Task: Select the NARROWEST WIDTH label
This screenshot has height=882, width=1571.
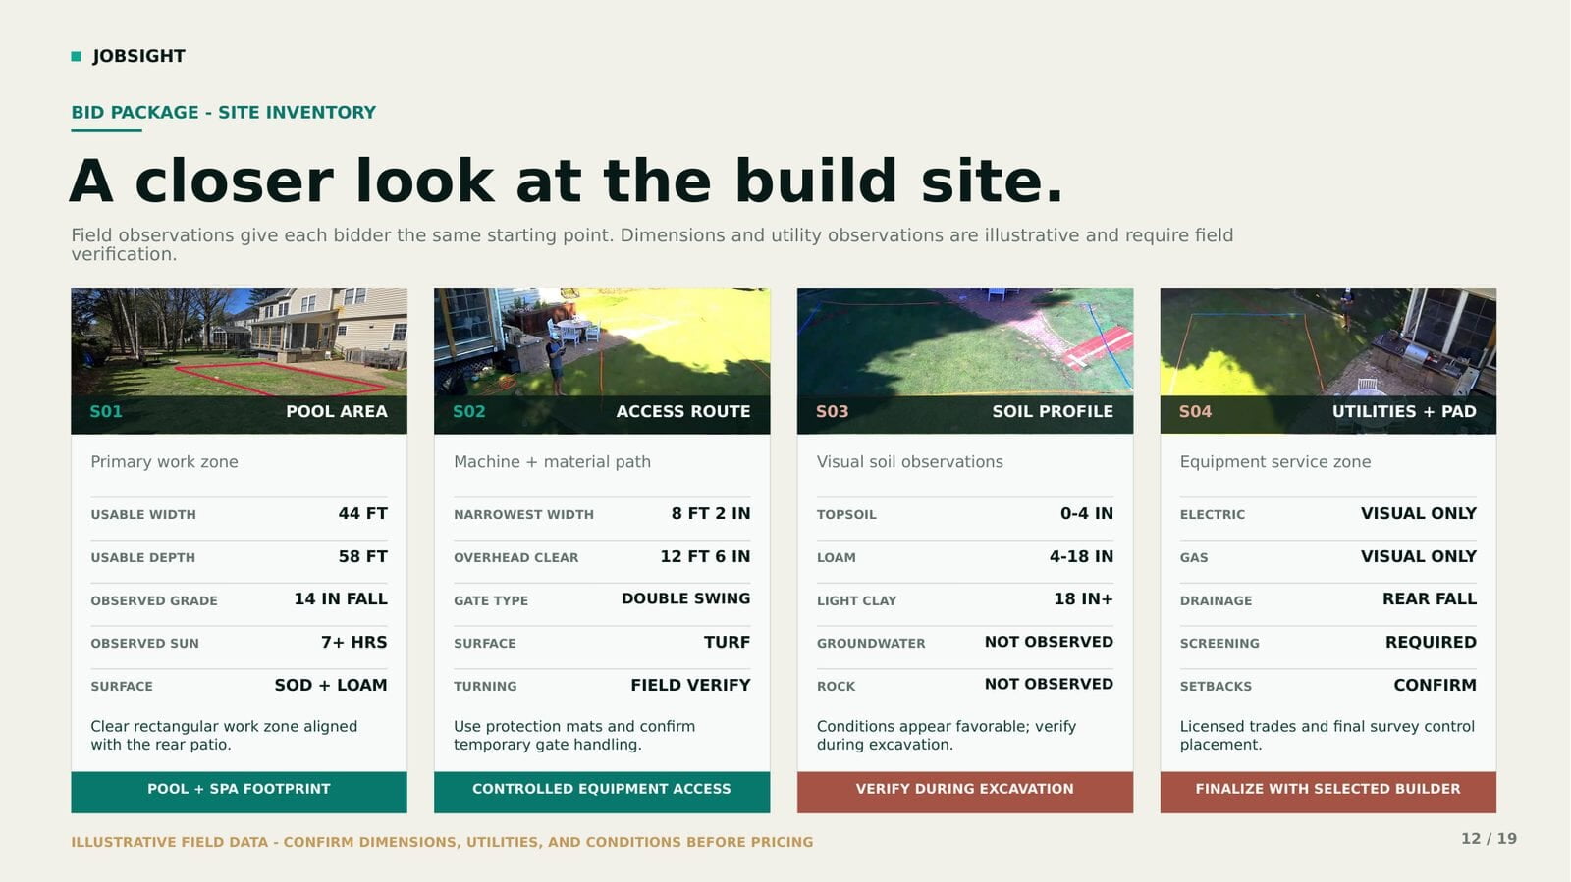Action: 523,514
